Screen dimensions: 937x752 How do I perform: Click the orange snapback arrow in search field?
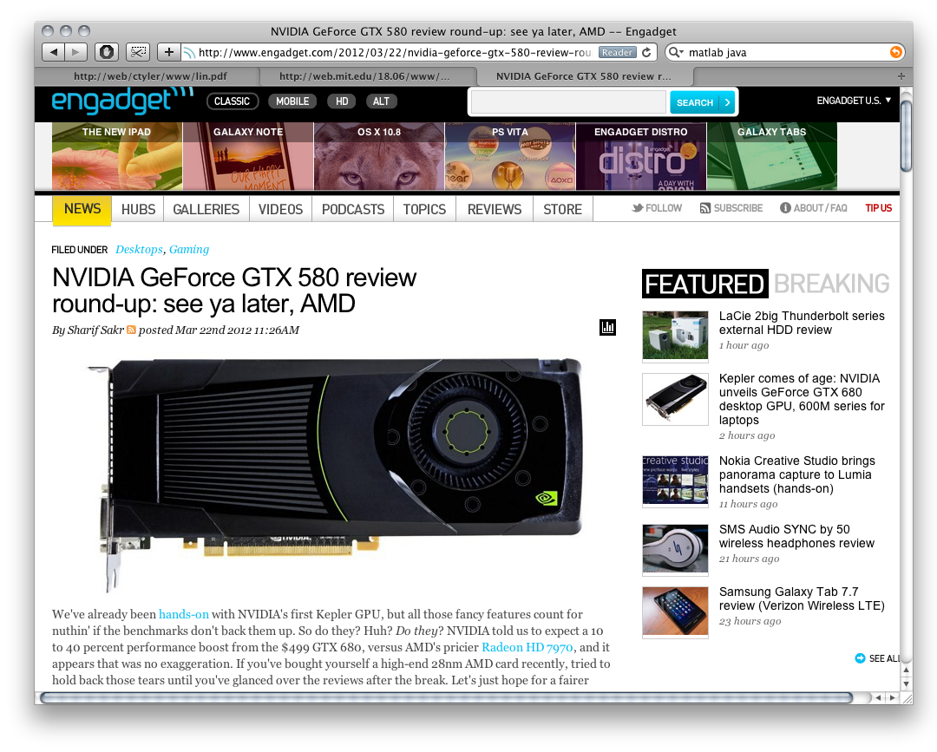[895, 52]
